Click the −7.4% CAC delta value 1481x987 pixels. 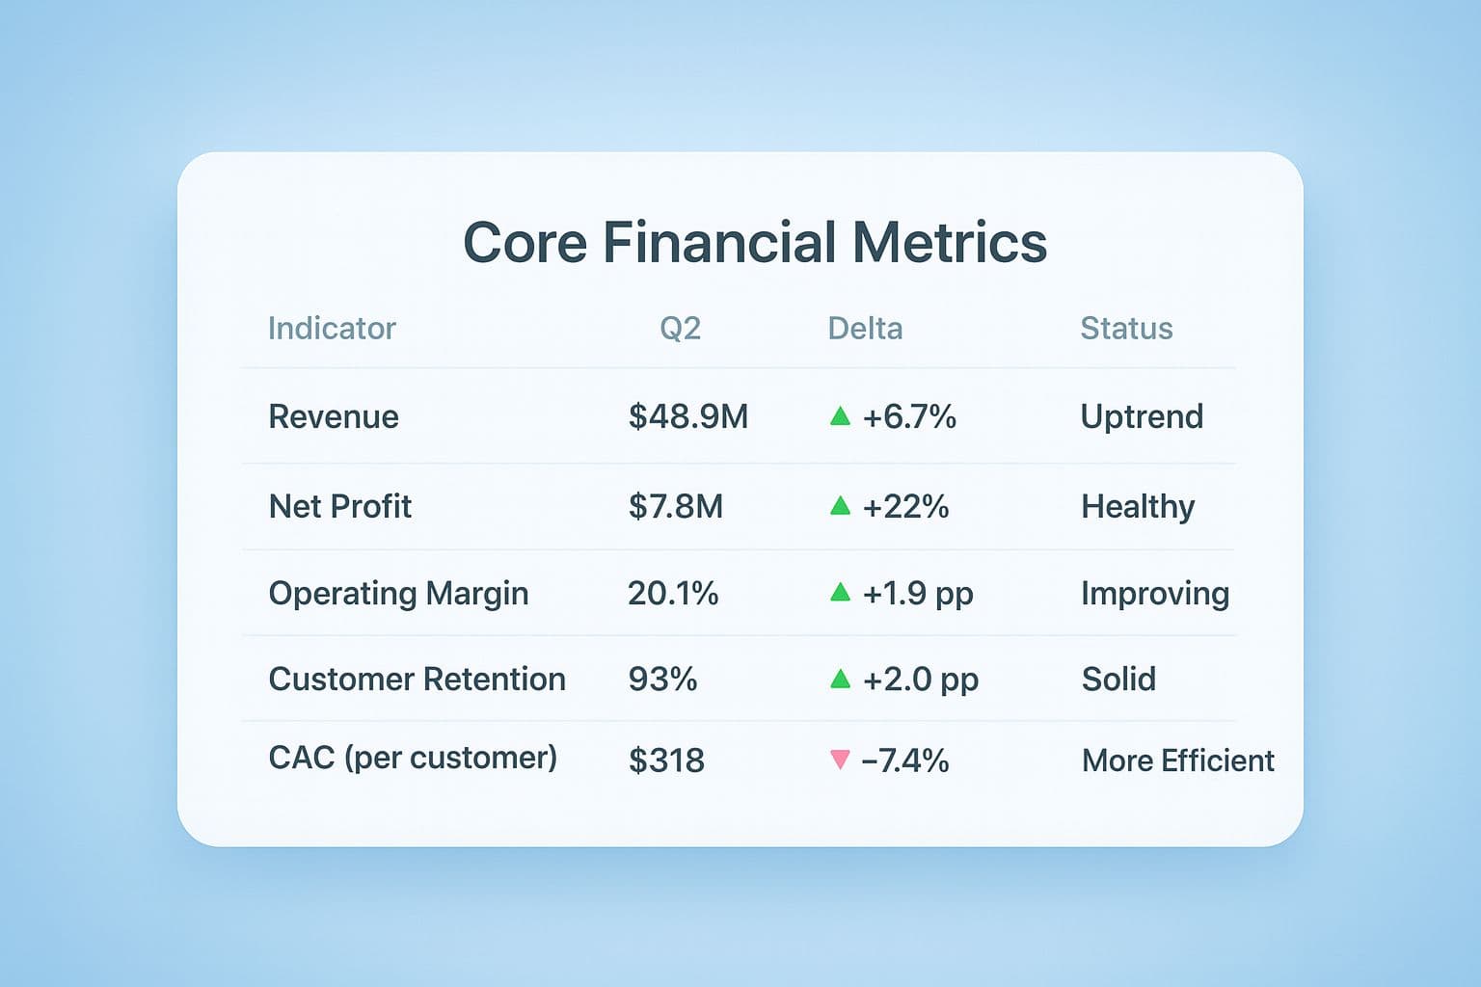coord(904,760)
